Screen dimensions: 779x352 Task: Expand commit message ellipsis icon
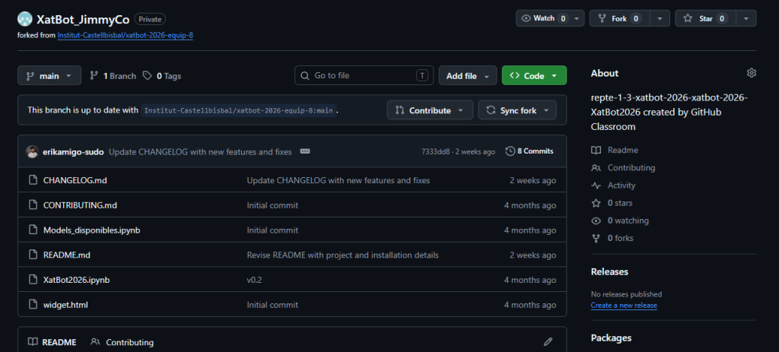coord(305,151)
